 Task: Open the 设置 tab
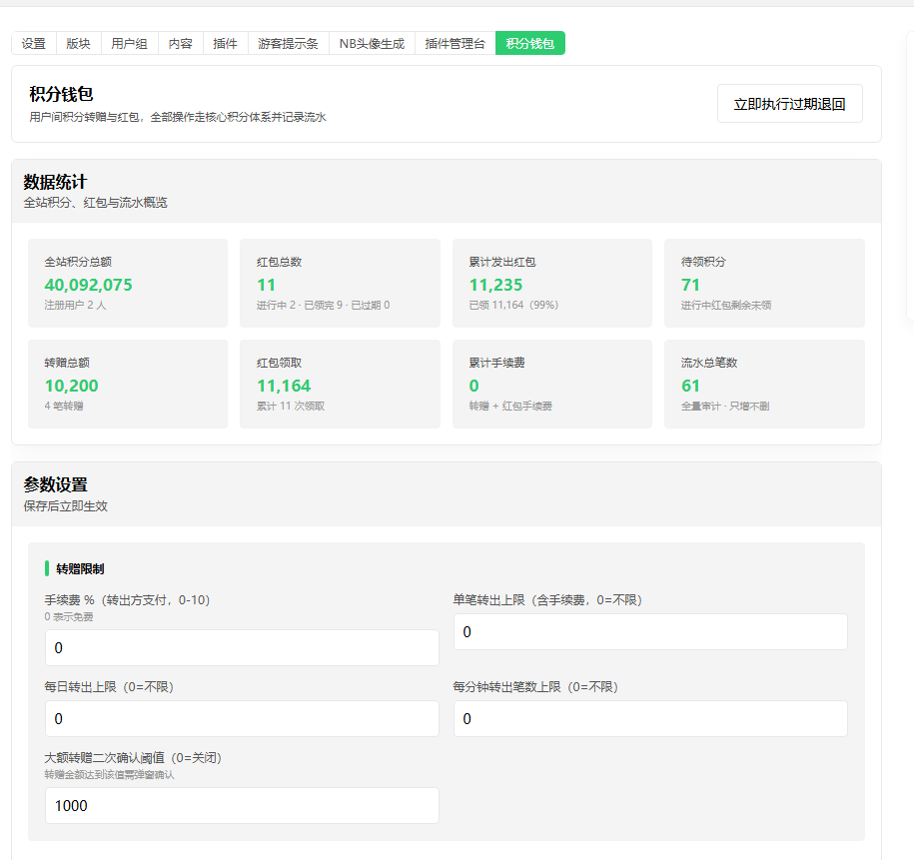point(34,43)
